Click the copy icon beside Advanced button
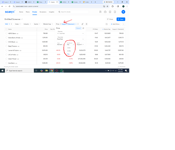The image size is (175, 150). [83, 28]
